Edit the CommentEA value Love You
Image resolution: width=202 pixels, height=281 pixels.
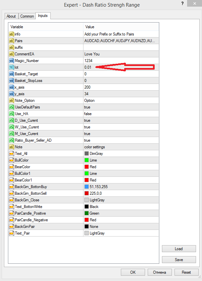pyautogui.click(x=121, y=54)
